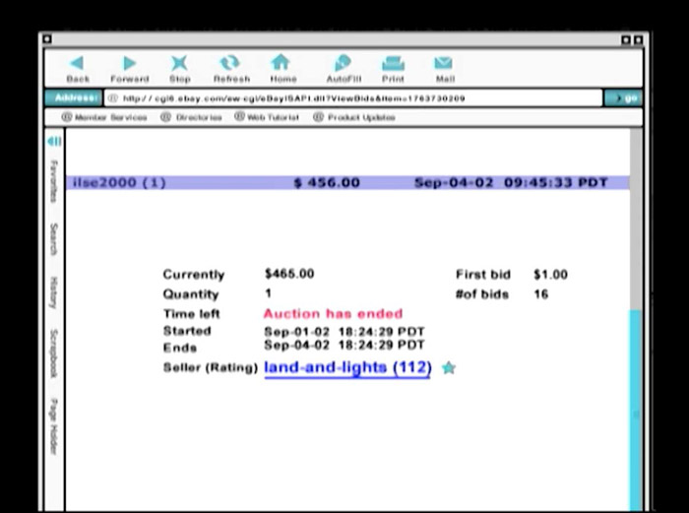This screenshot has width=689, height=513.
Task: Select the $ 456.00 bid amount
Action: click(327, 182)
